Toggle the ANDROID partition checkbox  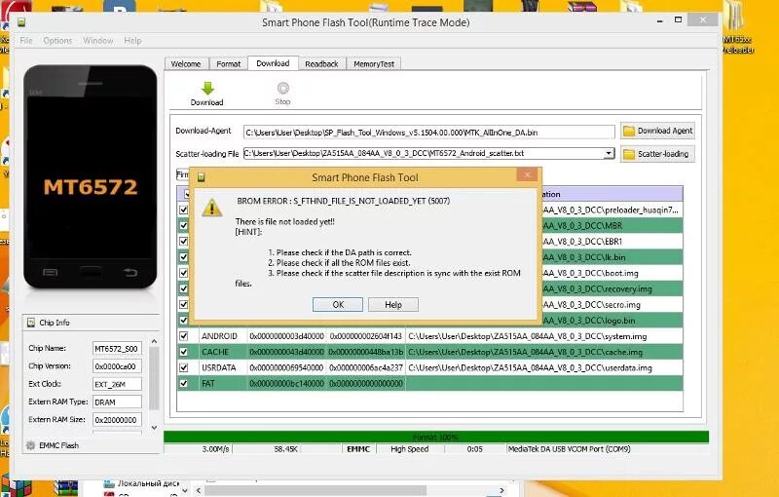click(184, 336)
